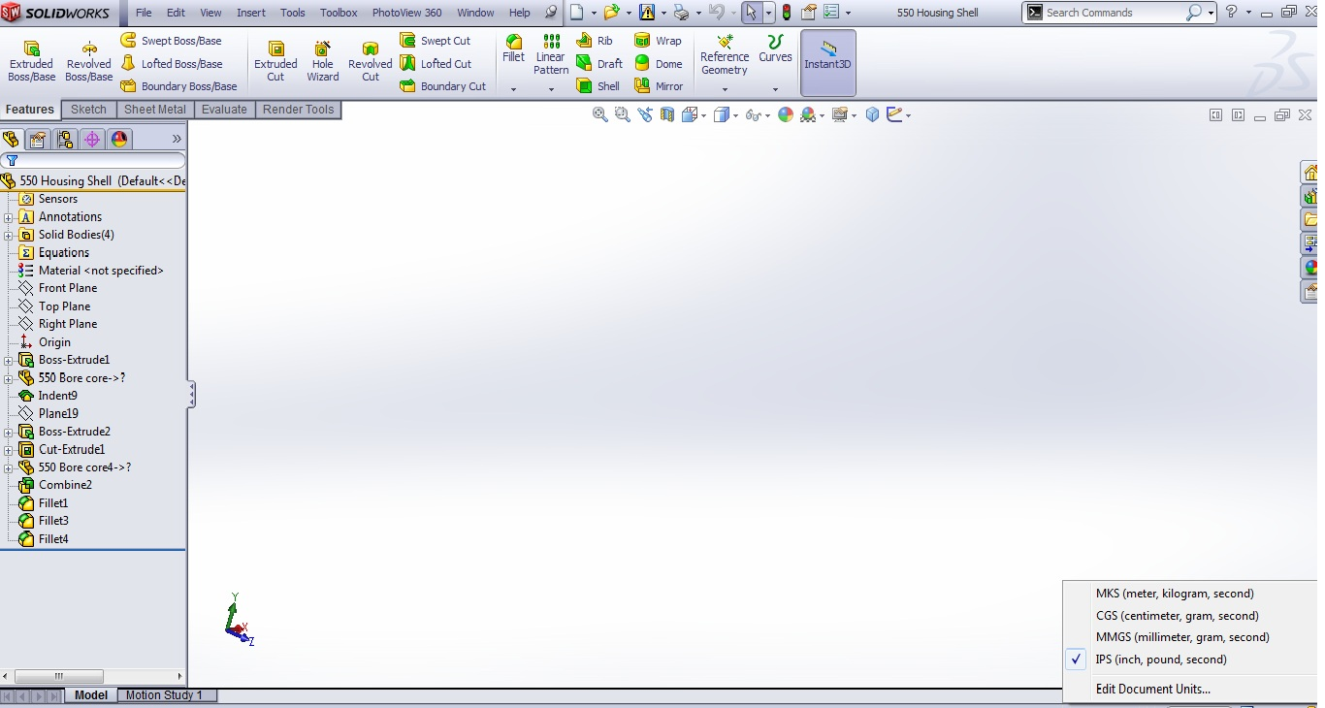This screenshot has height=708, width=1325.
Task: Pick the Boundary Cut tool
Action: click(x=443, y=86)
